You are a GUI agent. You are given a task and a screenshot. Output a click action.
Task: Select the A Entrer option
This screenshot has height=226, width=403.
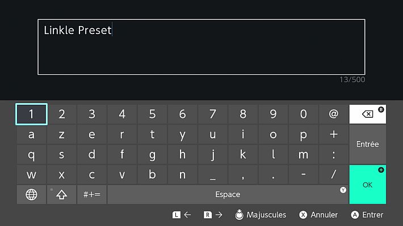367,215
